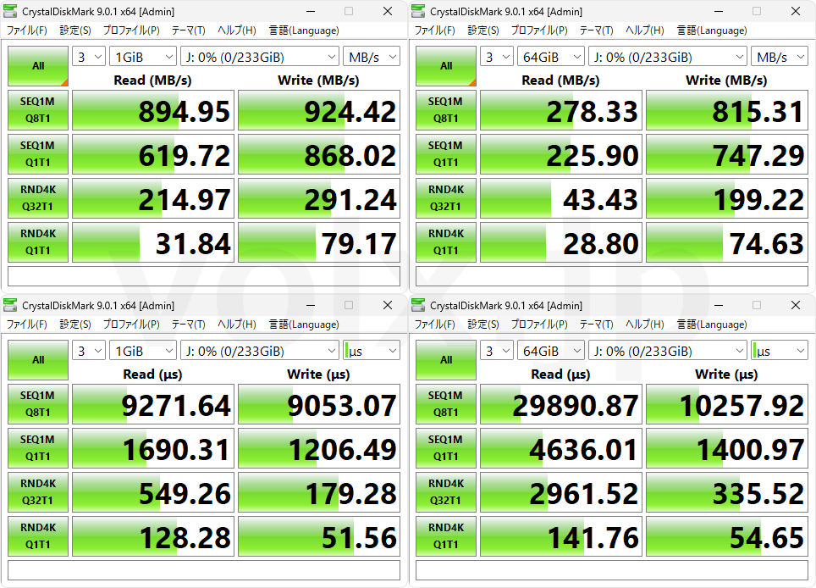Click the "894.95" read result
Screen dimensions: 816x588
(x=153, y=110)
